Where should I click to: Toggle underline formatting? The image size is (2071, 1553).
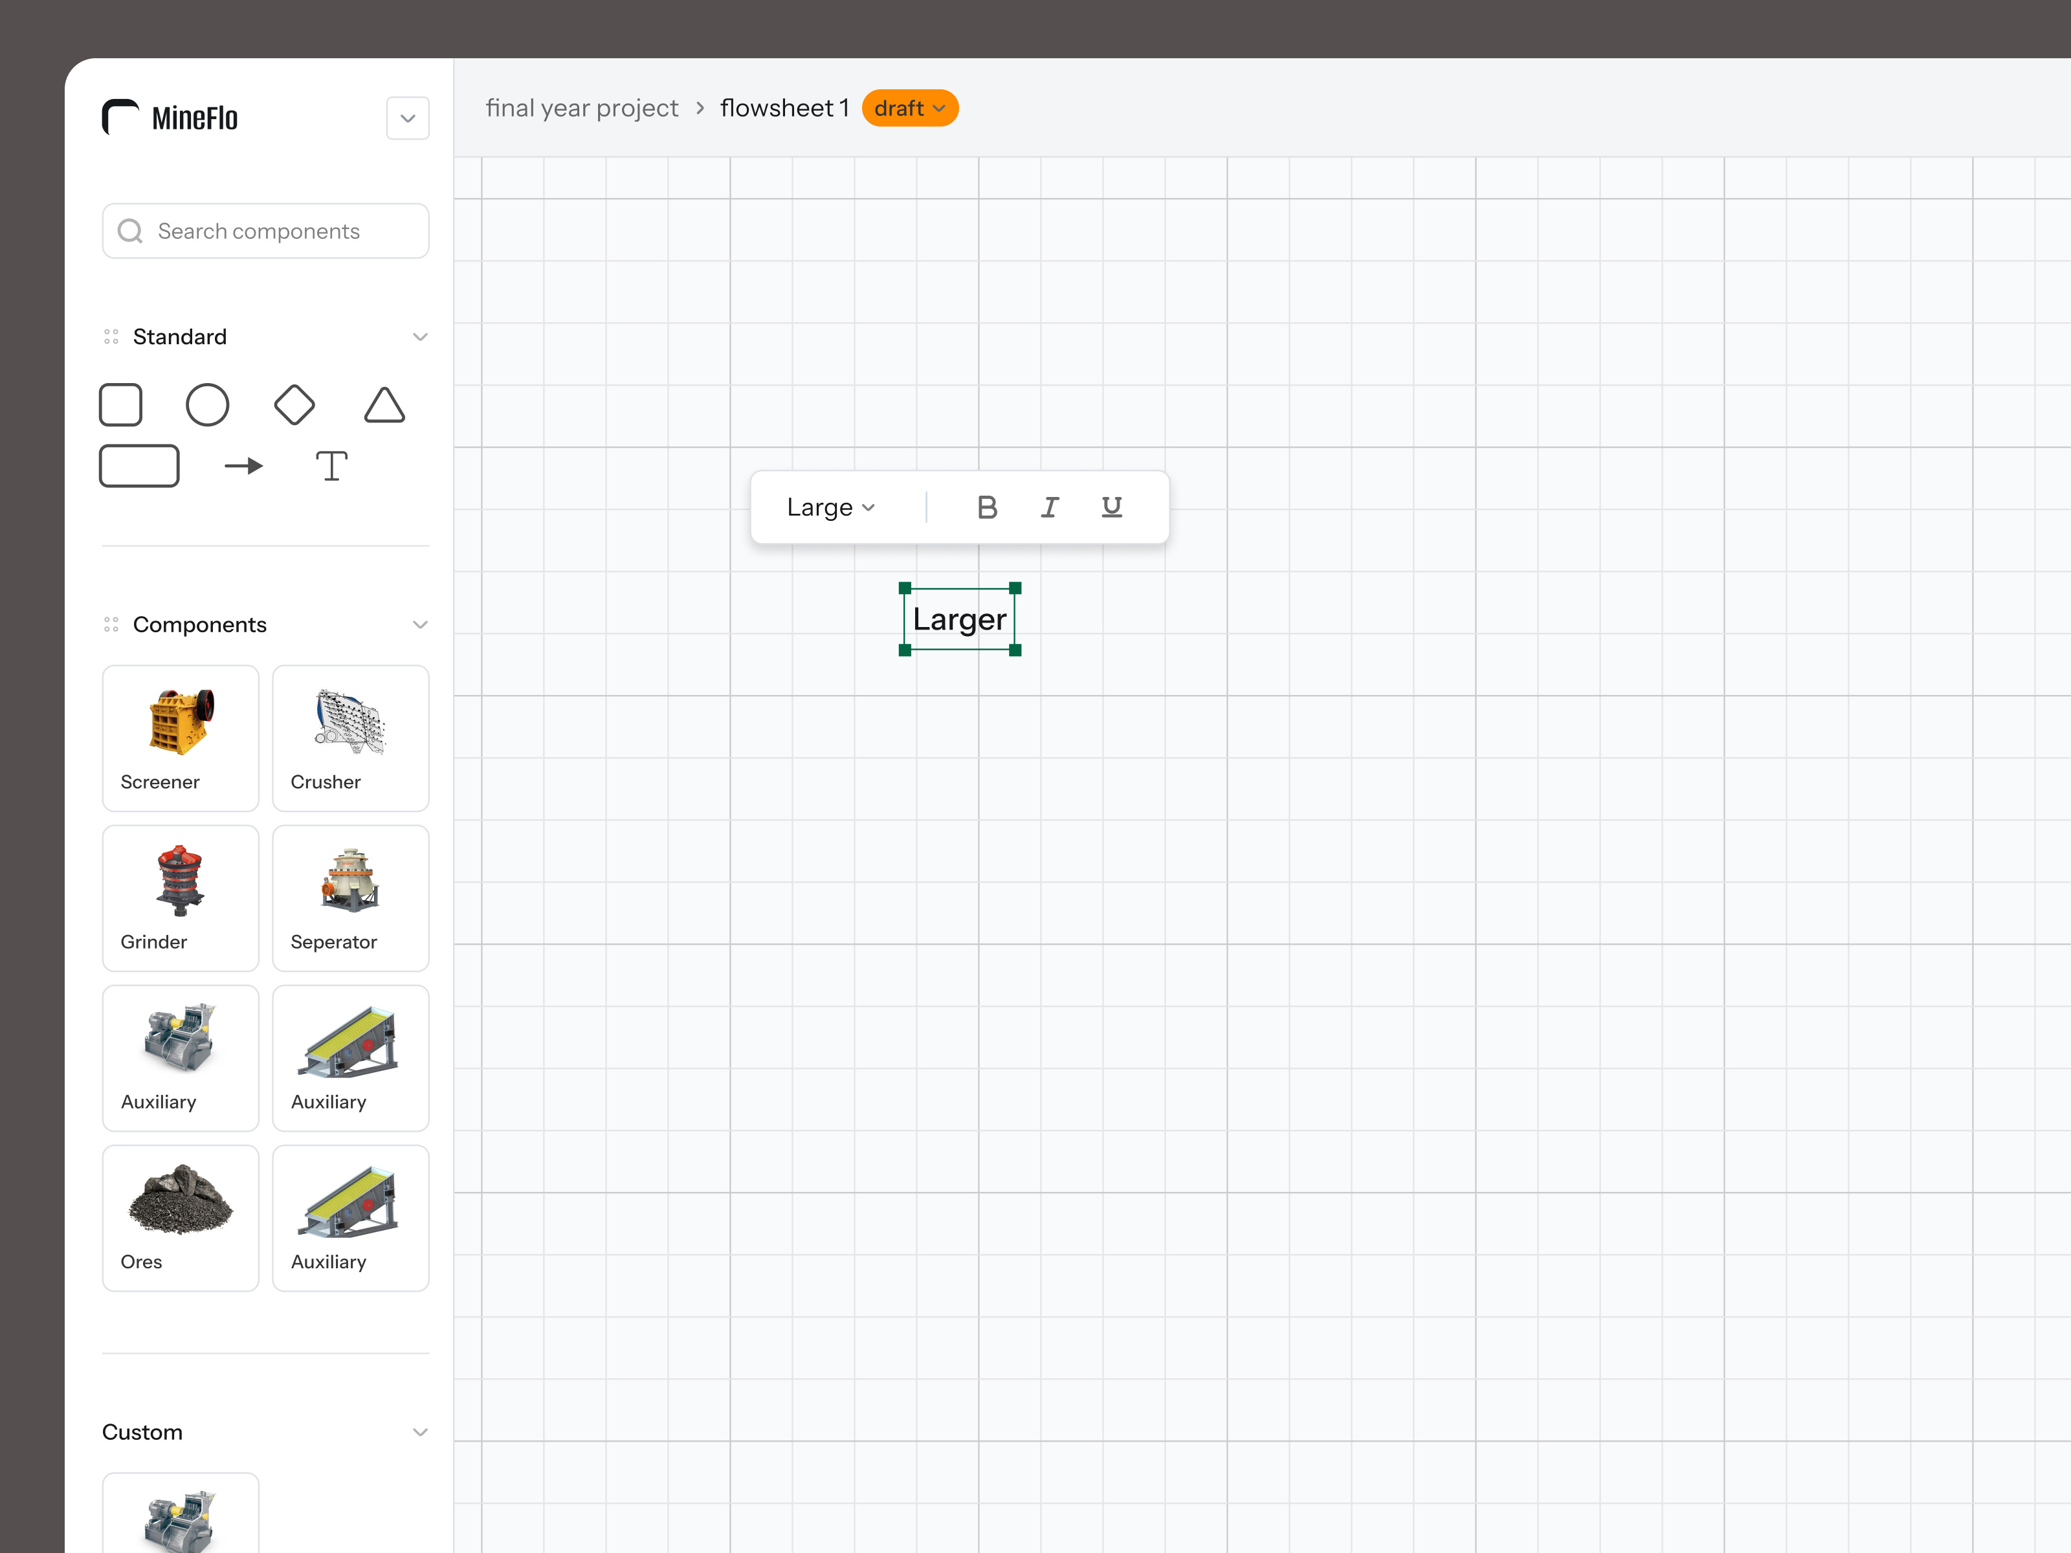coord(1111,507)
